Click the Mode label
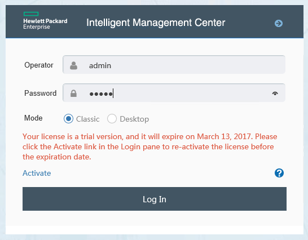 (33, 118)
